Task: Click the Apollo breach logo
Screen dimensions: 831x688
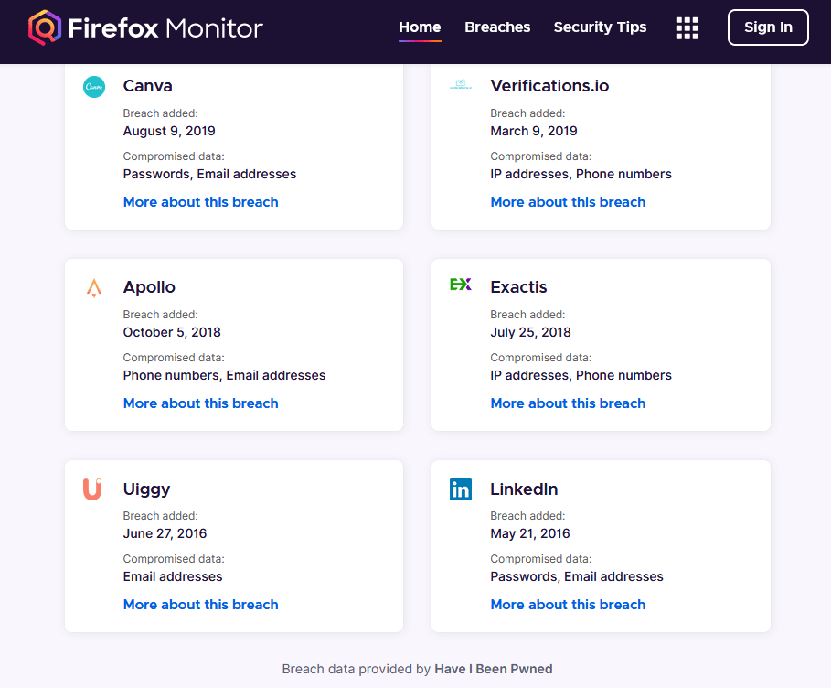Action: [x=94, y=288]
